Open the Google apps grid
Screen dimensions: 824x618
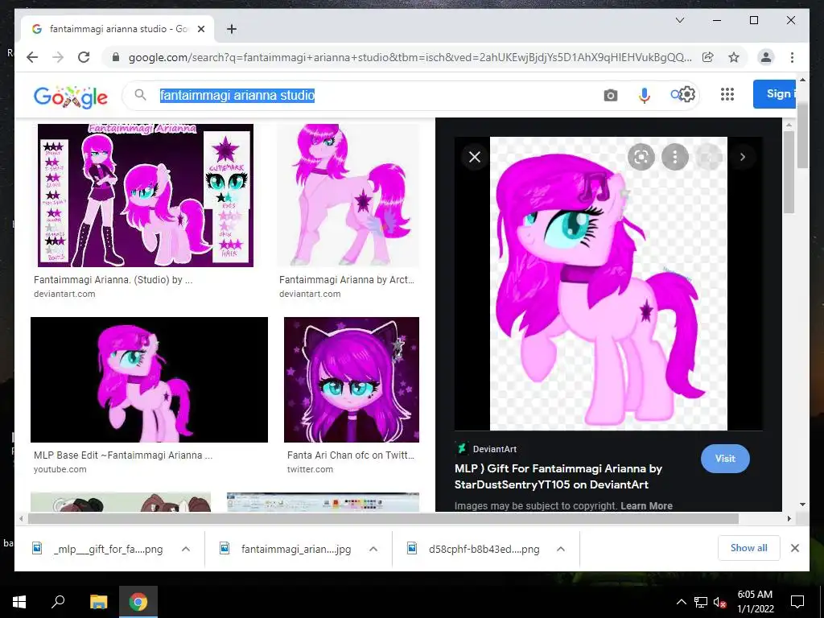[727, 94]
